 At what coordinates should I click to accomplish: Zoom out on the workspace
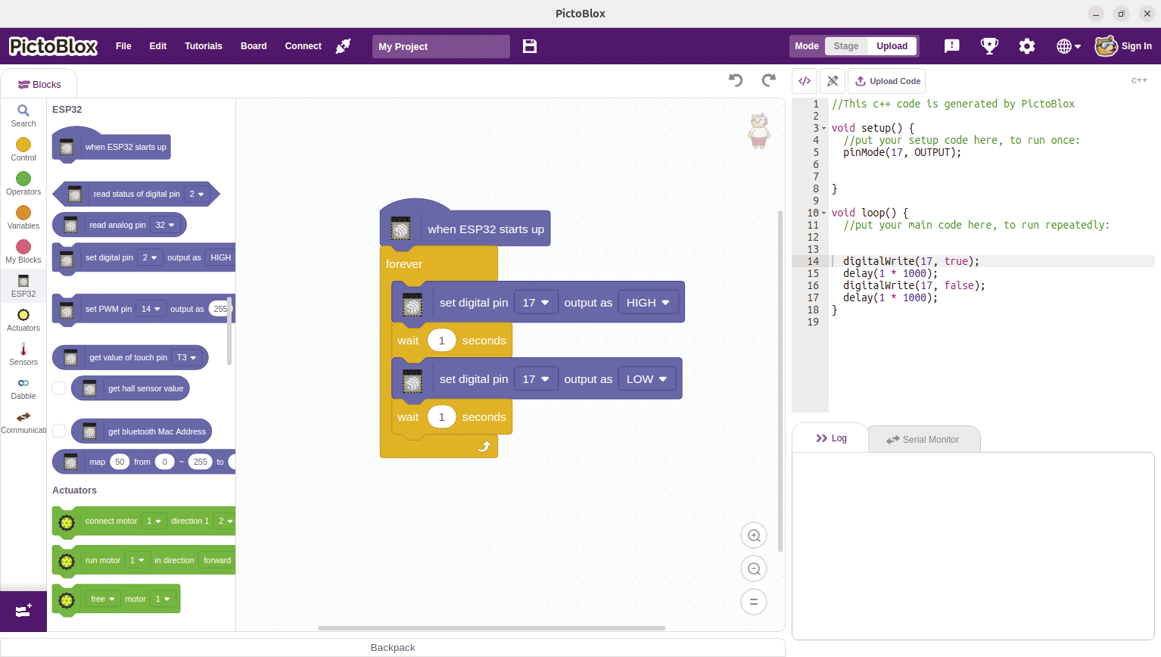coord(754,568)
